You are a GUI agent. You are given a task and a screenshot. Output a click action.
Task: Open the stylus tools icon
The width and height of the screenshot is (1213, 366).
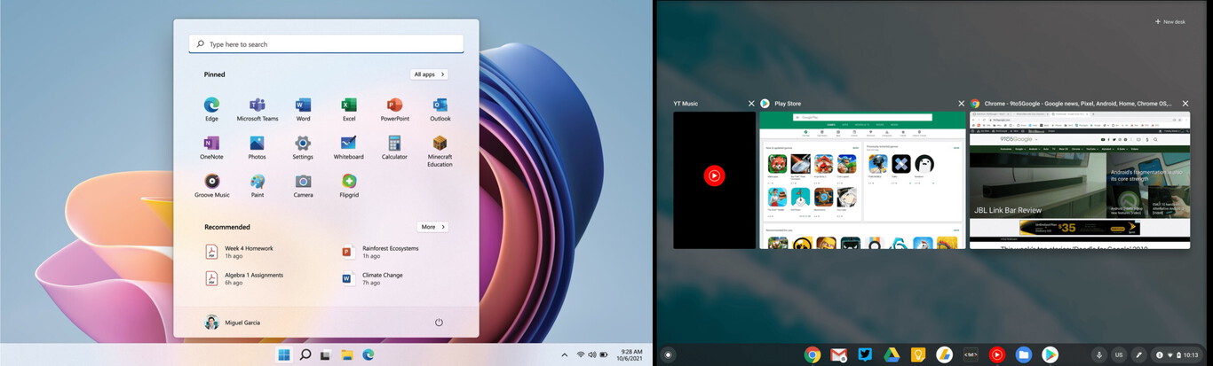(x=1139, y=354)
